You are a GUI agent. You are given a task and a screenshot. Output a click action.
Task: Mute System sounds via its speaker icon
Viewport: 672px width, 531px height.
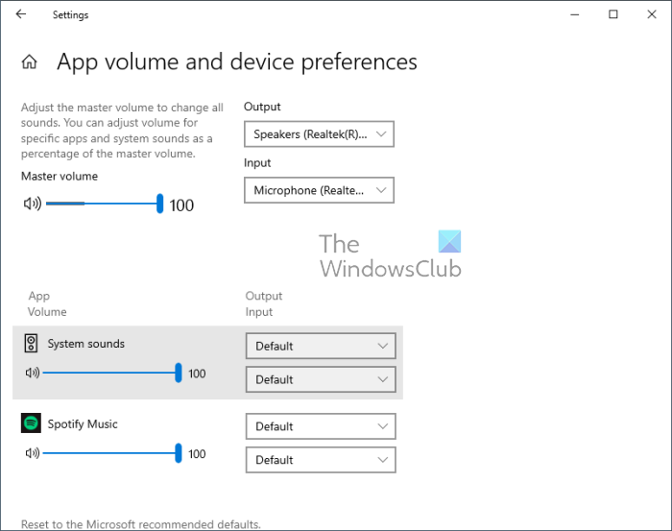pos(33,374)
